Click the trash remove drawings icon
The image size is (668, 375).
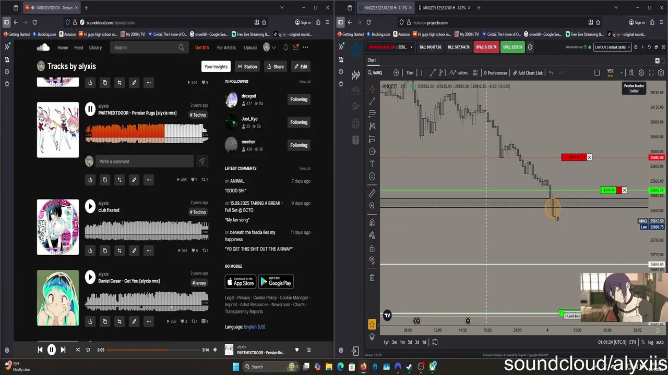pos(372,278)
